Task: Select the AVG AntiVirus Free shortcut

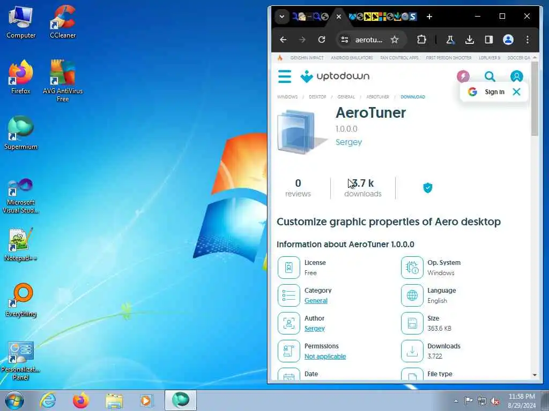Action: (x=63, y=81)
